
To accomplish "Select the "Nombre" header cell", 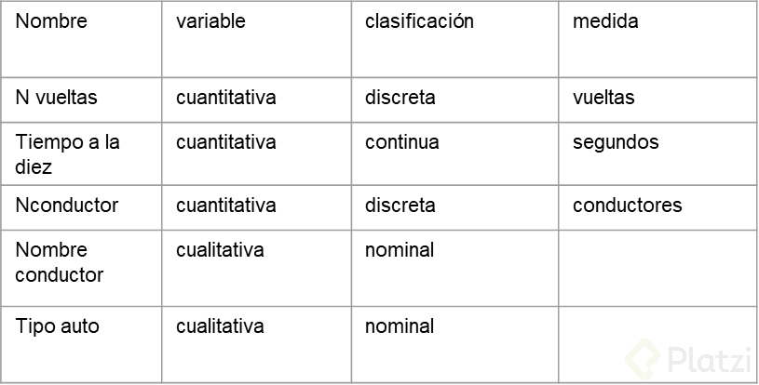I will click(51, 21).
